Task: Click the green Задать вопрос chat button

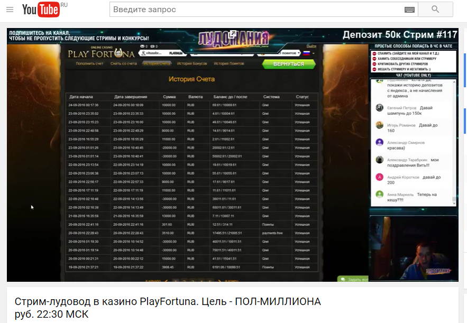Action: click(353, 279)
